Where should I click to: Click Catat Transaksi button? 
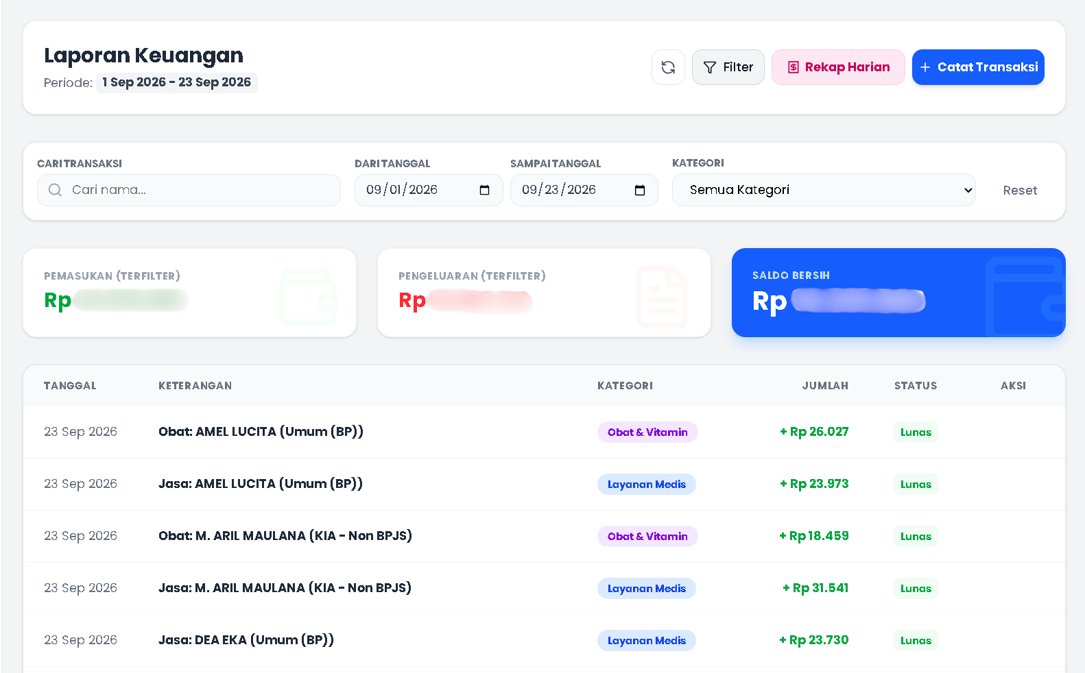point(978,67)
